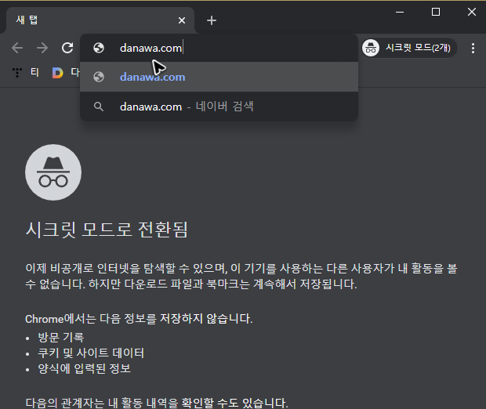Click globe icon in first suggestion row
The width and height of the screenshot is (486, 409).
[x=99, y=77]
